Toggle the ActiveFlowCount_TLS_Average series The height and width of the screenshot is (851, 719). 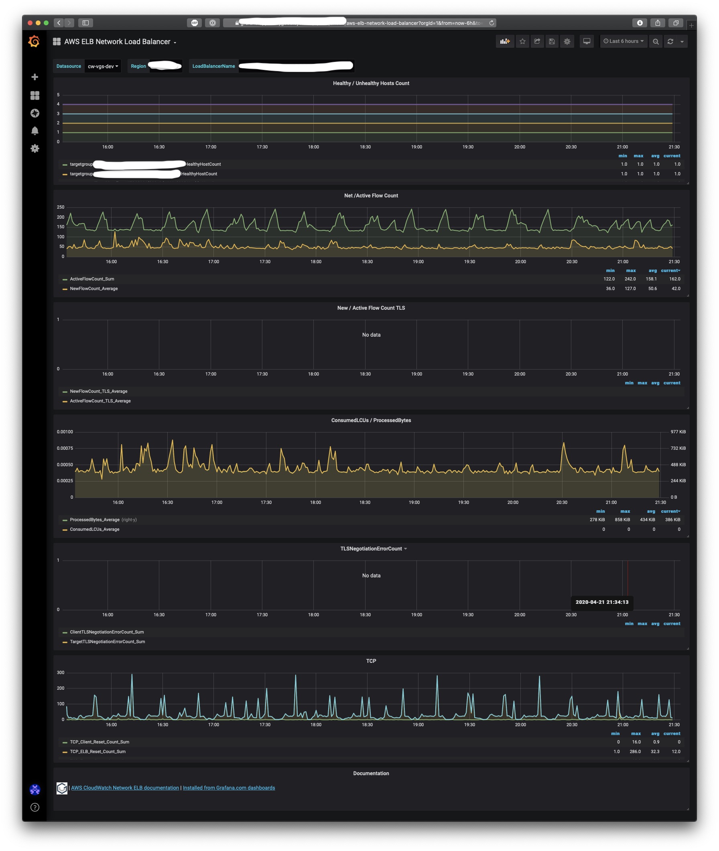click(100, 402)
